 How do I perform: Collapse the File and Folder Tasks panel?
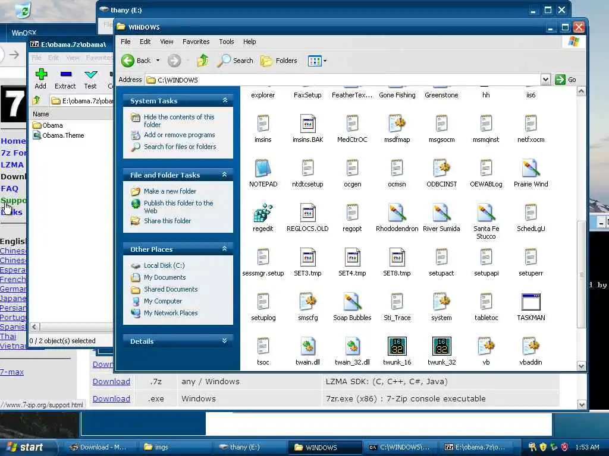point(224,175)
